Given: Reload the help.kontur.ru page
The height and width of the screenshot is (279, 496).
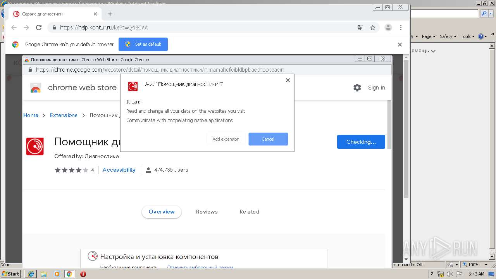Looking at the screenshot, I should (39, 28).
